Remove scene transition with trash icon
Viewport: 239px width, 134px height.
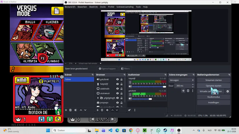pyautogui.click(x=188, y=91)
